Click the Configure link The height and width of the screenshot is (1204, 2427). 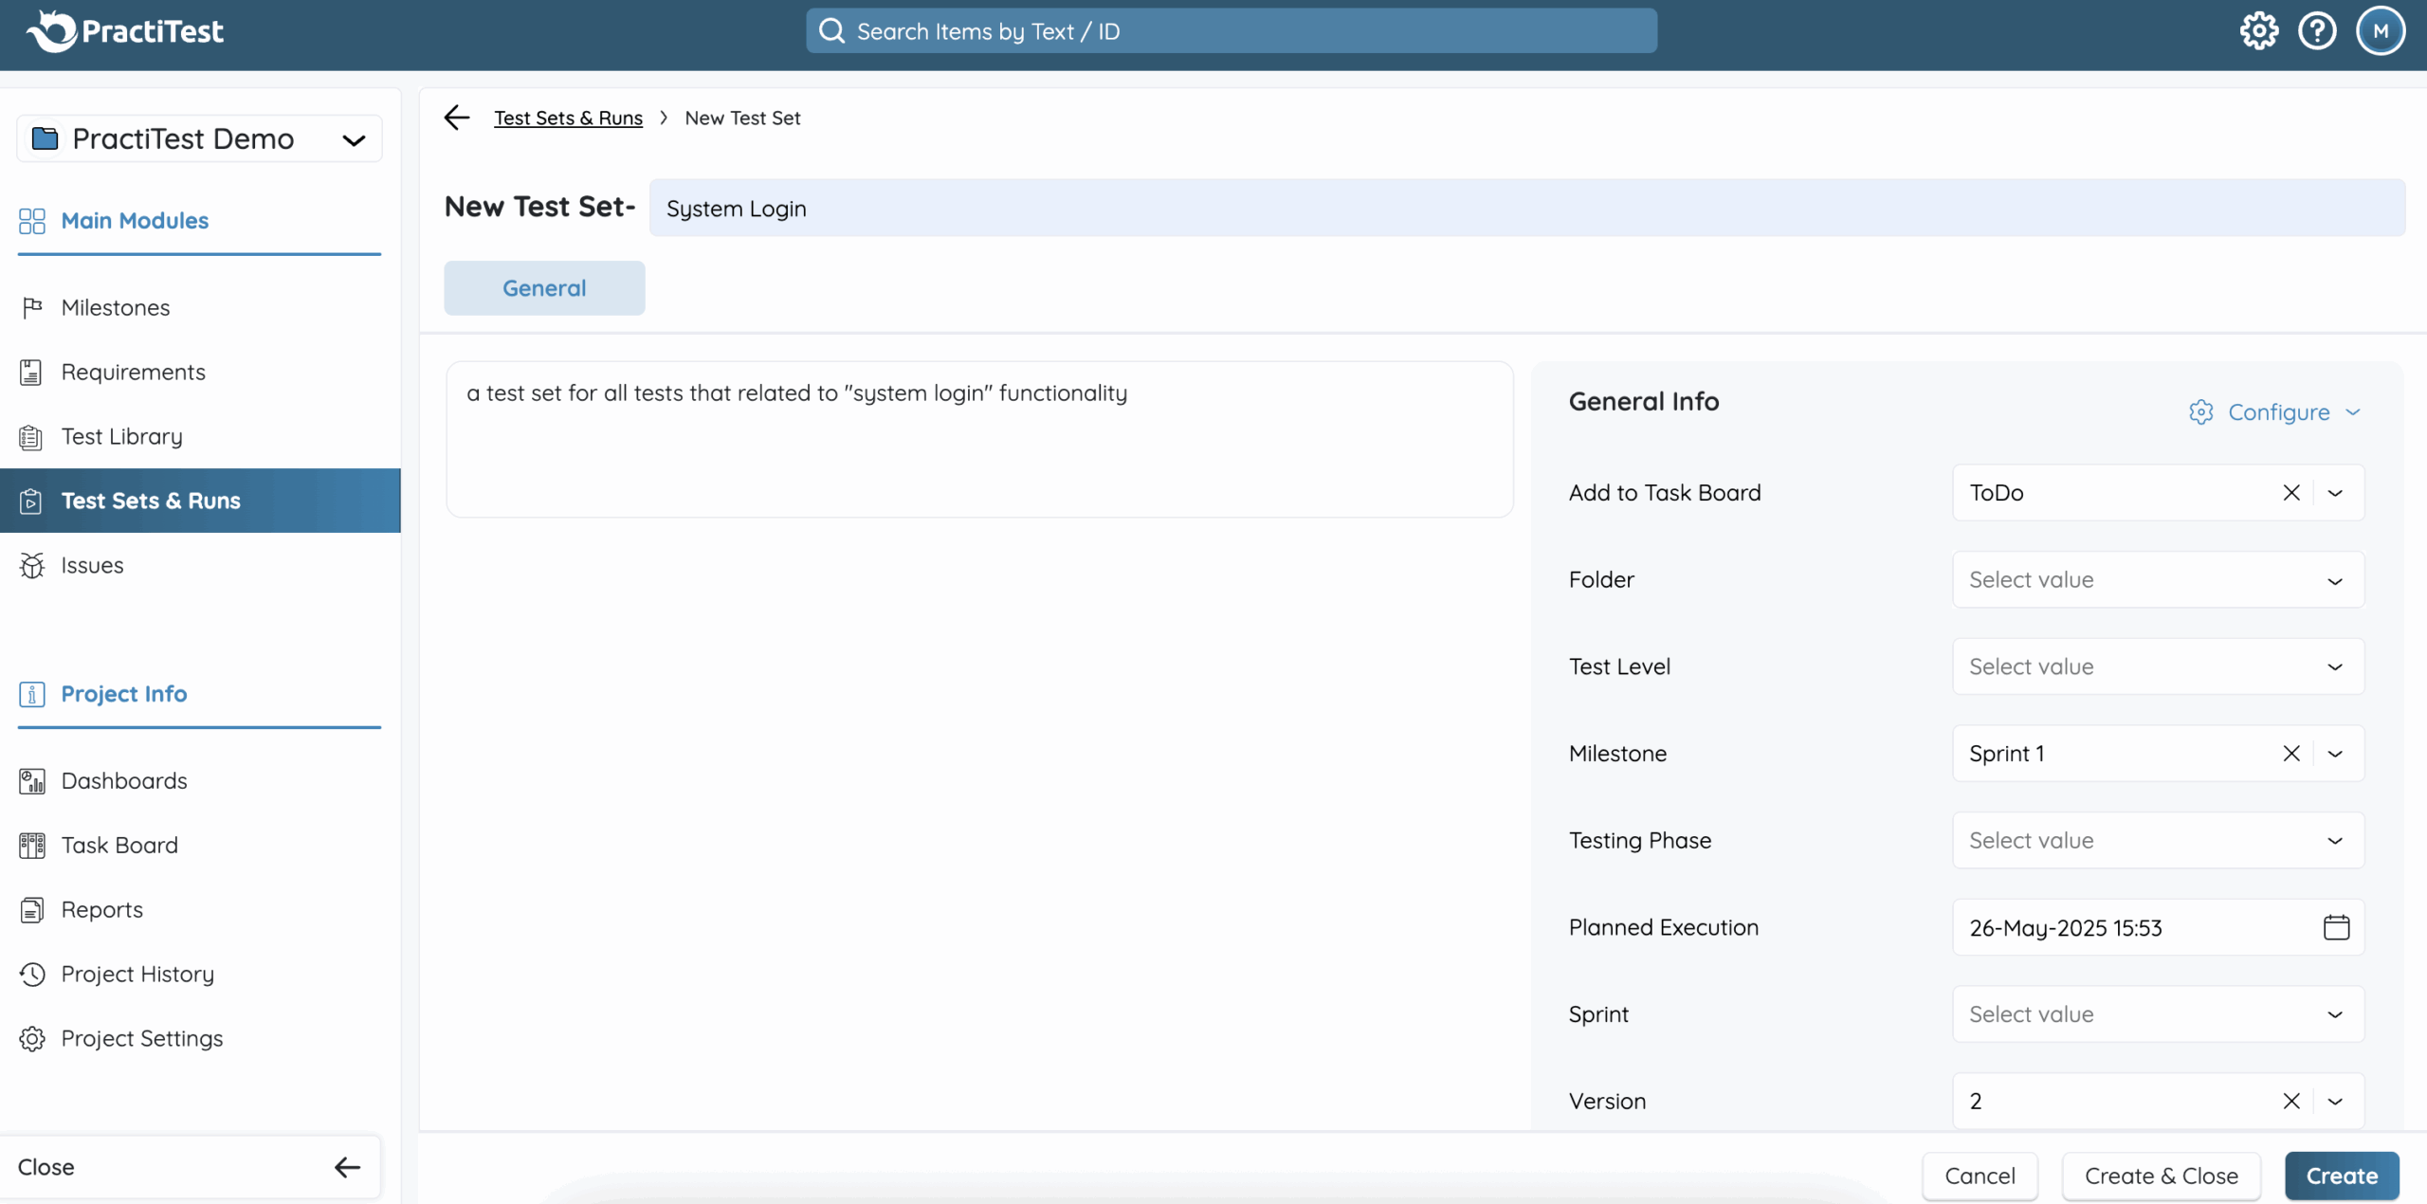2279,412
